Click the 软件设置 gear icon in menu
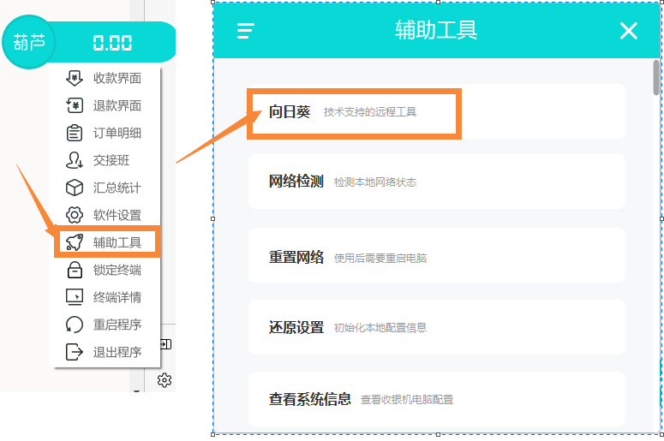 tap(75, 215)
